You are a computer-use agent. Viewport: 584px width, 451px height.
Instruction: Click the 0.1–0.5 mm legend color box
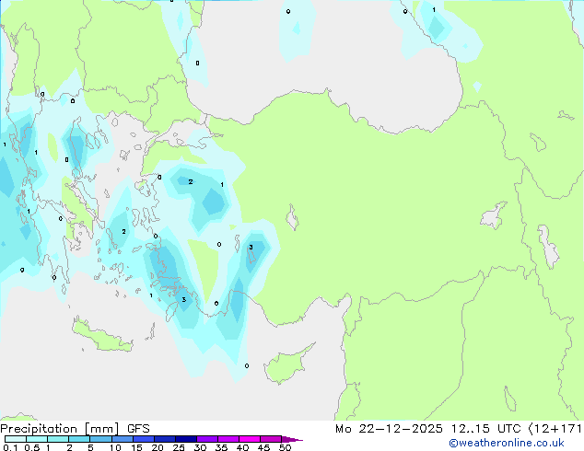point(16,439)
